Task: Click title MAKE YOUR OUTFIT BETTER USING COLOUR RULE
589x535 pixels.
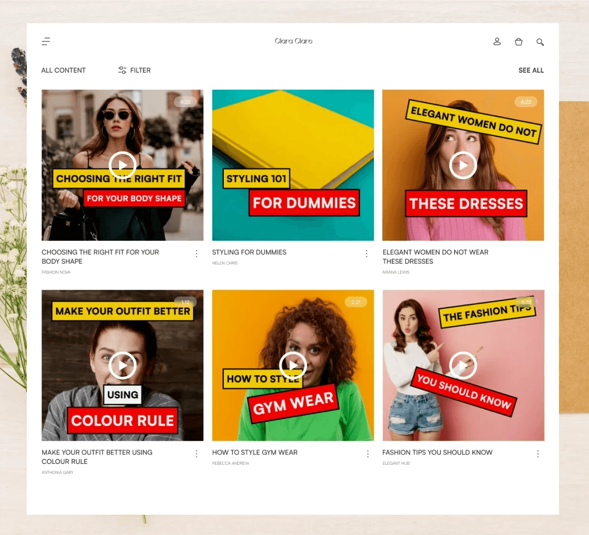Action: [x=97, y=457]
